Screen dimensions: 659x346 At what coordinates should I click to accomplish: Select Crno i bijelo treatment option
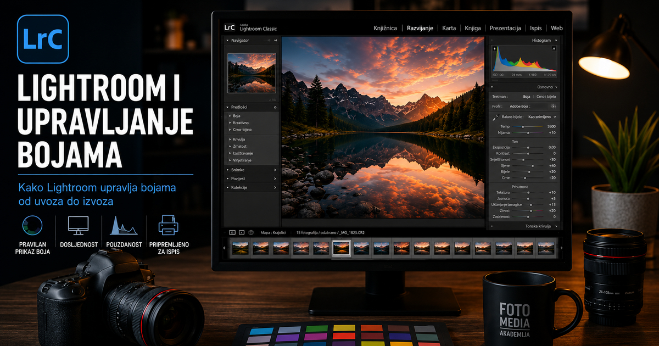[x=545, y=96]
